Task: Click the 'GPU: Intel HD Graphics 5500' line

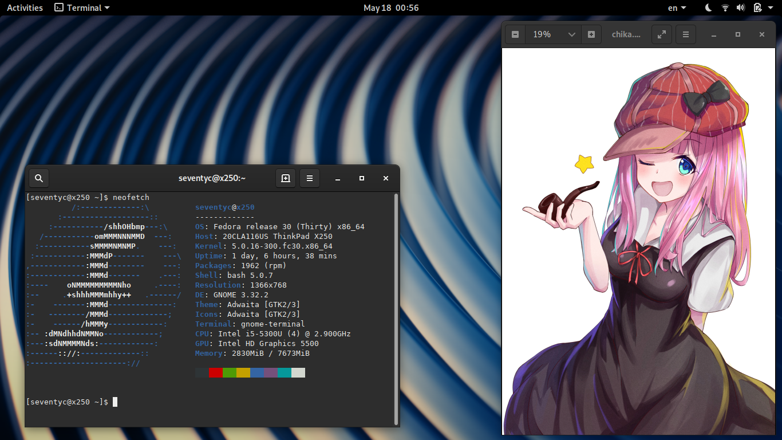Action: pyautogui.click(x=257, y=344)
